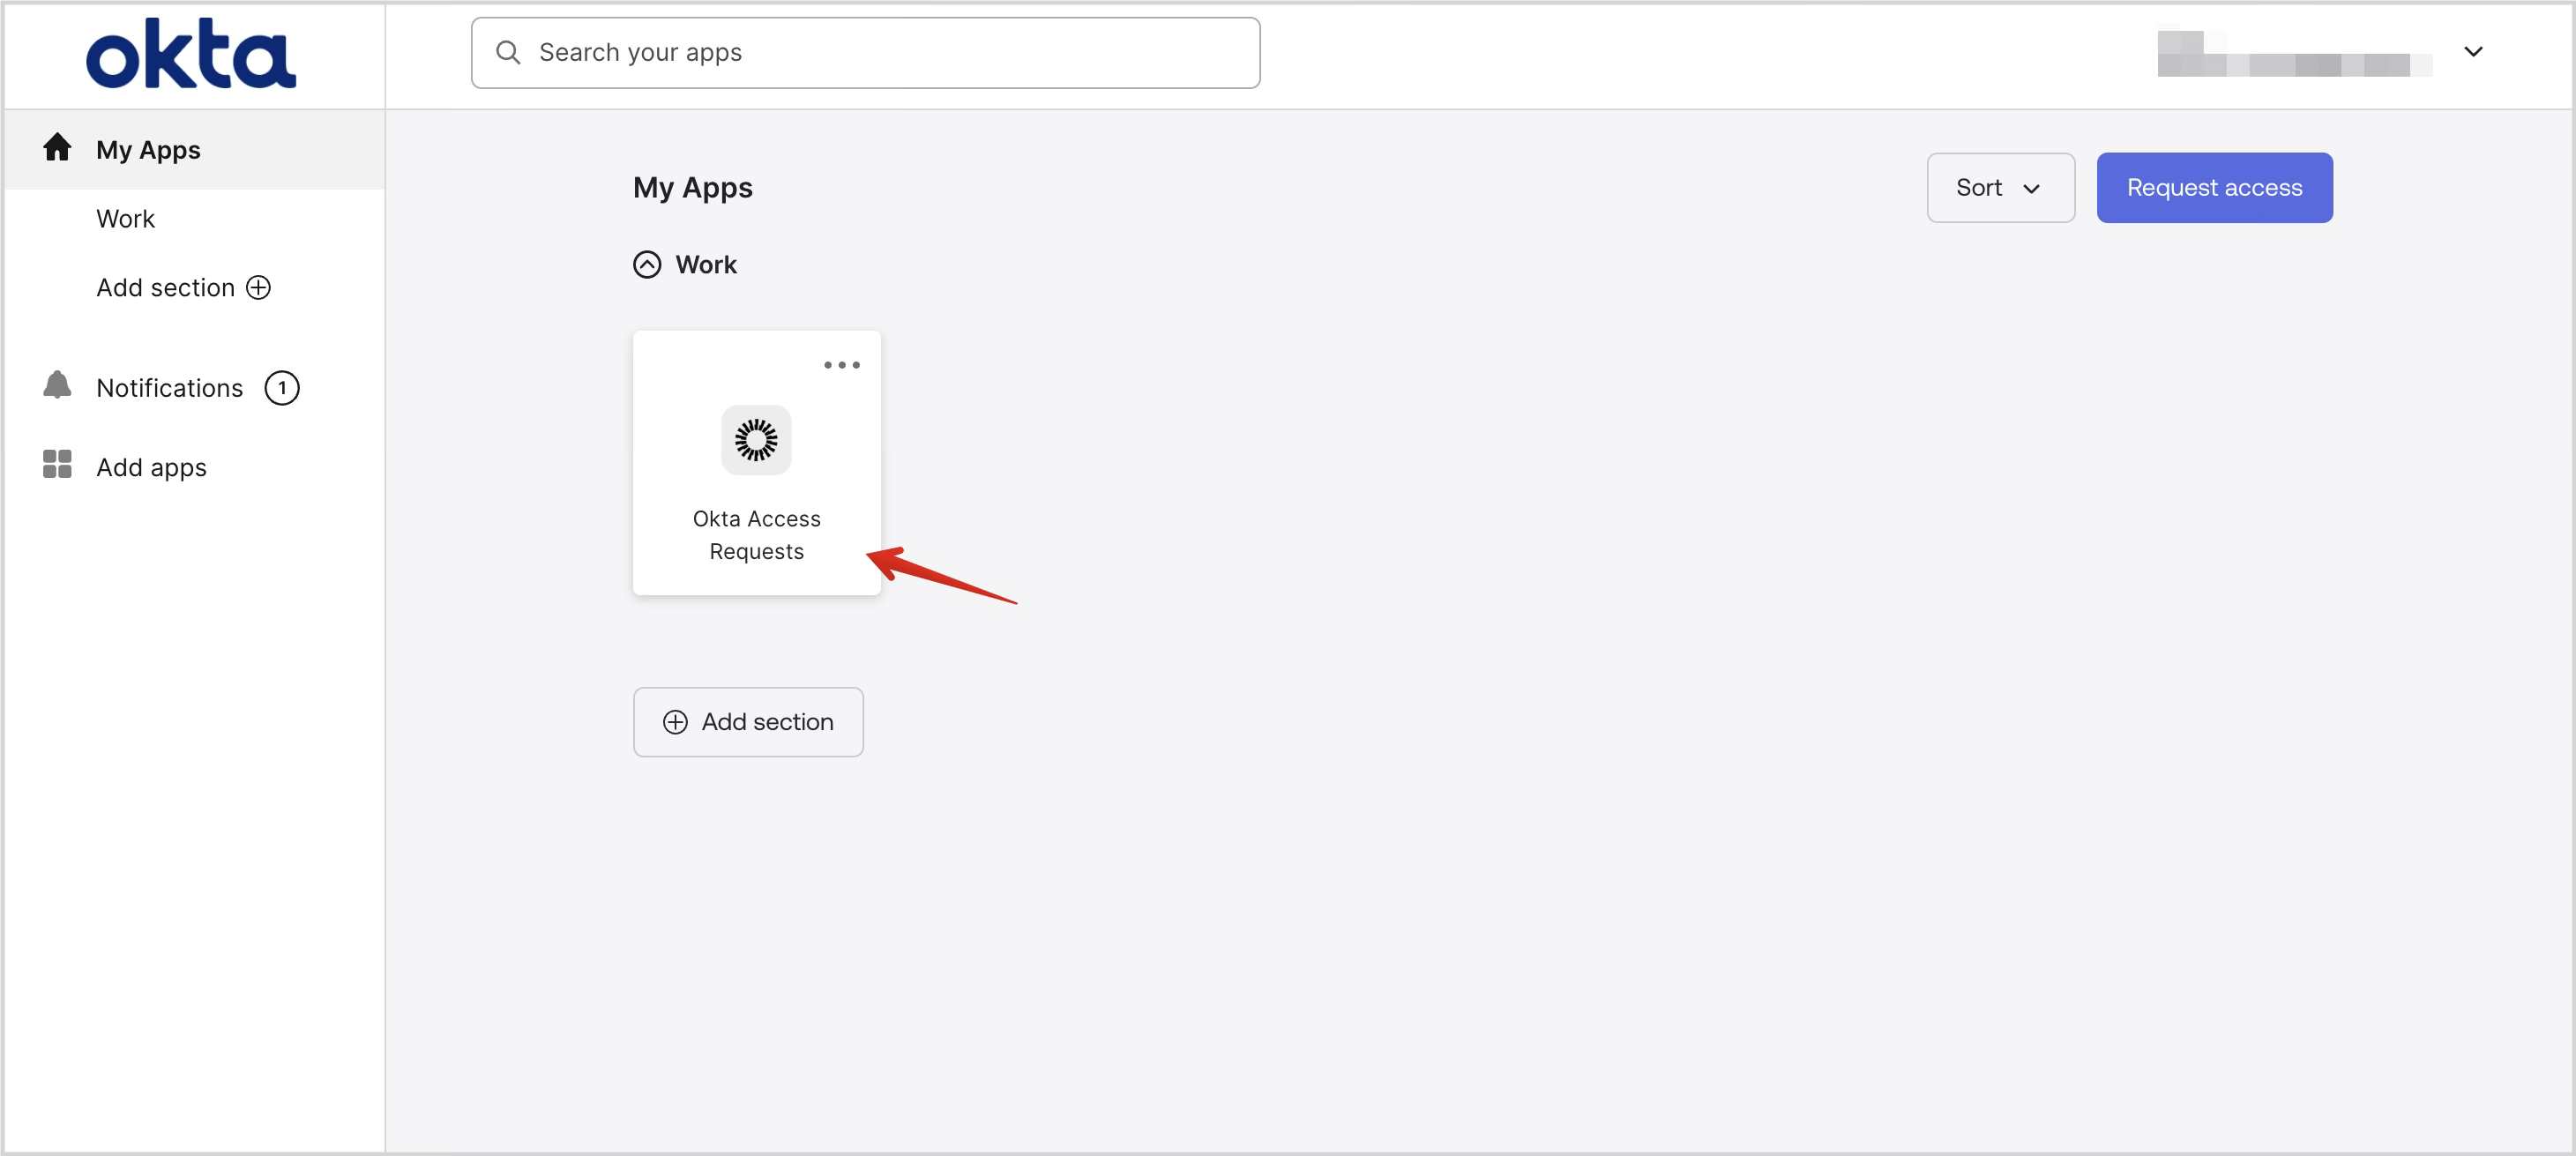2576x1156 pixels.
Task: Click the notification count badge showing 1
Action: pos(282,388)
